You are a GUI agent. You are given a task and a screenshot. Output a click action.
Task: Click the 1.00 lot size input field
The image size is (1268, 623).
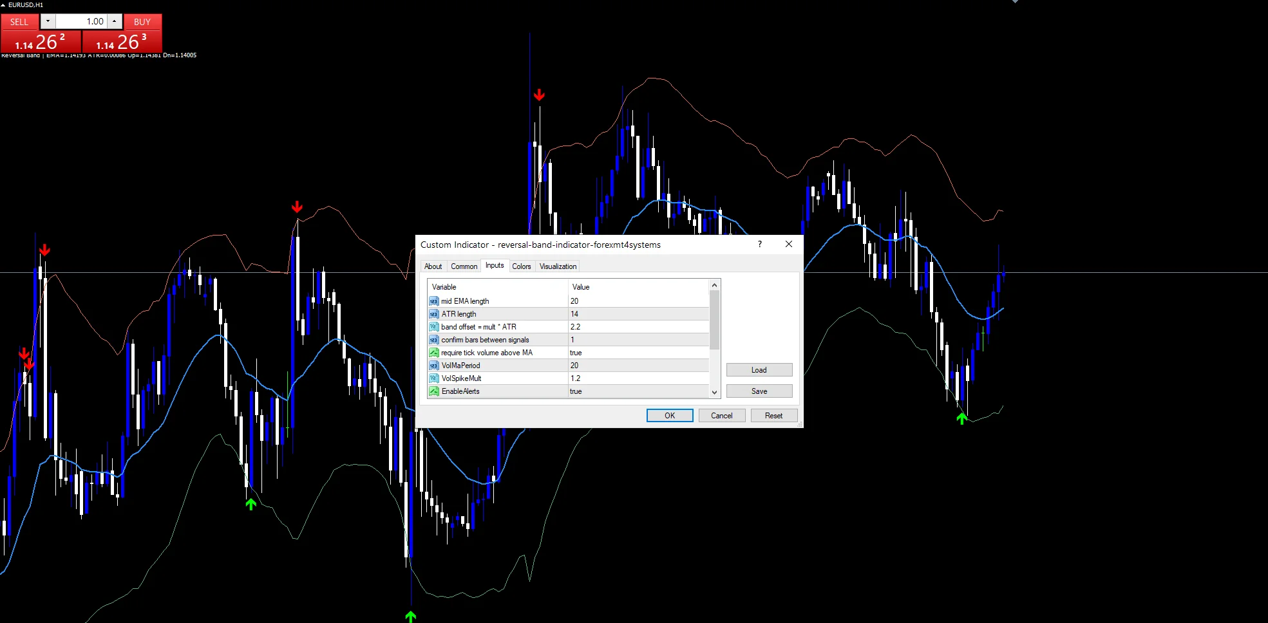81,21
